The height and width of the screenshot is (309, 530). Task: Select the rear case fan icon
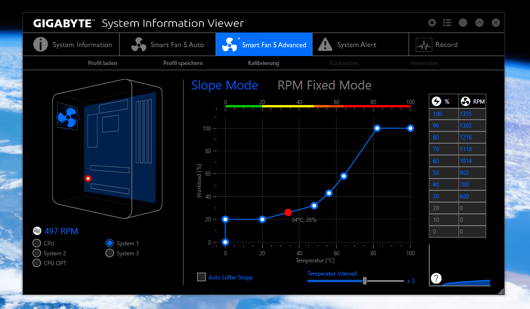[x=68, y=117]
